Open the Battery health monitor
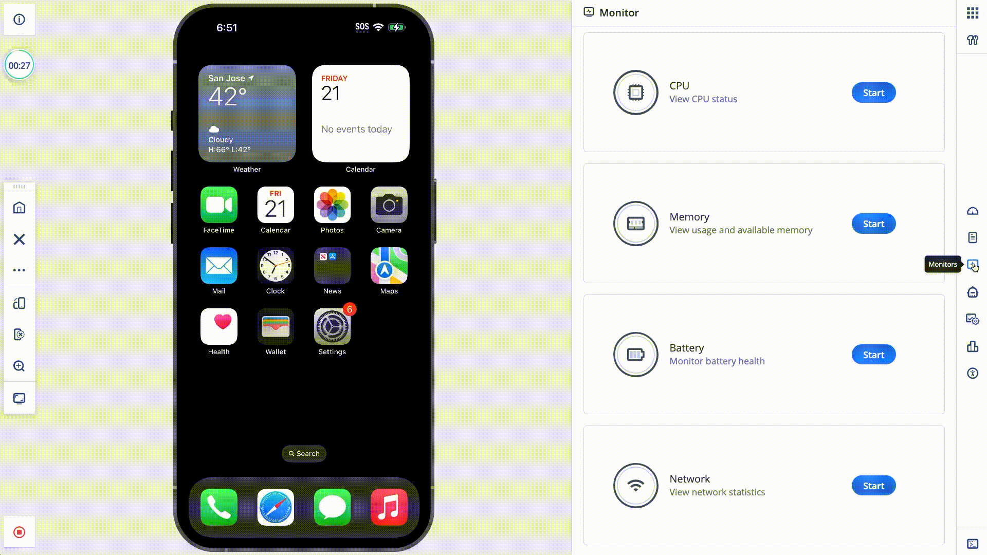The width and height of the screenshot is (987, 555). (874, 355)
